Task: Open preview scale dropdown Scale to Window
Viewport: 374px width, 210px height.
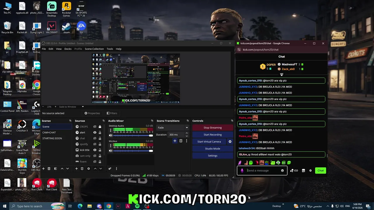Action: pos(71,107)
